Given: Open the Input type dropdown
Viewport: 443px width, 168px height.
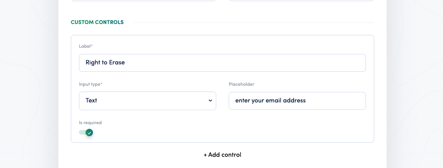Looking at the screenshot, I should click(x=147, y=100).
